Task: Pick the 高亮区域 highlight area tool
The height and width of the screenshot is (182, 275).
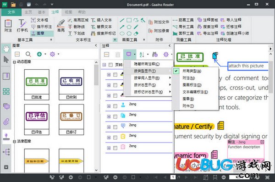Action: click(x=78, y=20)
